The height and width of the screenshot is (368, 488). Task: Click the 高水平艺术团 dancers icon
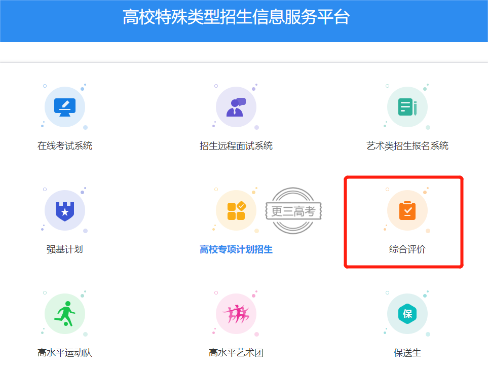(x=236, y=314)
